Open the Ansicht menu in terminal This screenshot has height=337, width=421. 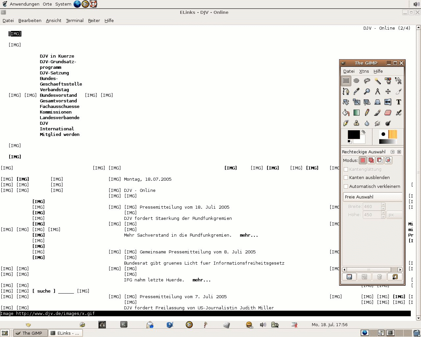54,20
